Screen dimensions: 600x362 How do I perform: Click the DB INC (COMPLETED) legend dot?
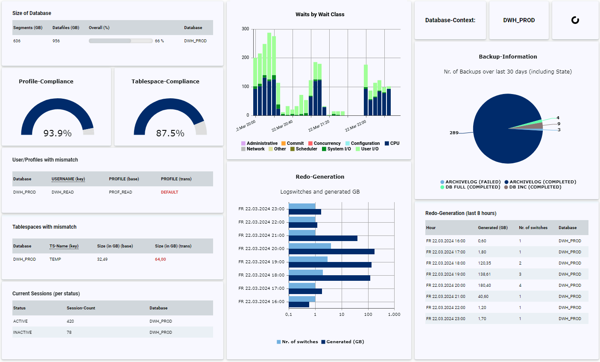(505, 187)
